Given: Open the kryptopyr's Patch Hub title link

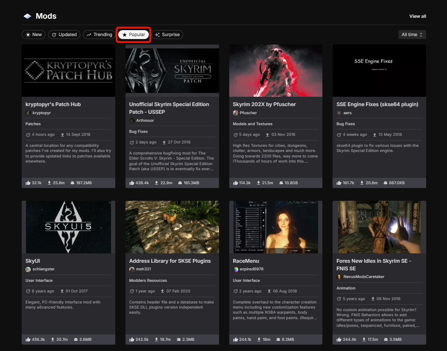Looking at the screenshot, I should click(53, 104).
